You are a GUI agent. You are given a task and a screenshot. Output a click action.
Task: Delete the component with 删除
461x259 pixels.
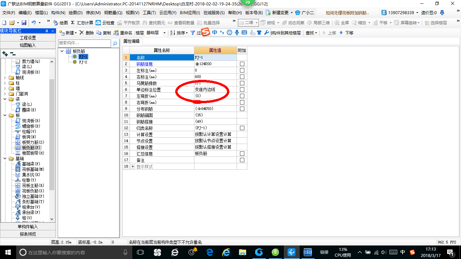coord(87,33)
